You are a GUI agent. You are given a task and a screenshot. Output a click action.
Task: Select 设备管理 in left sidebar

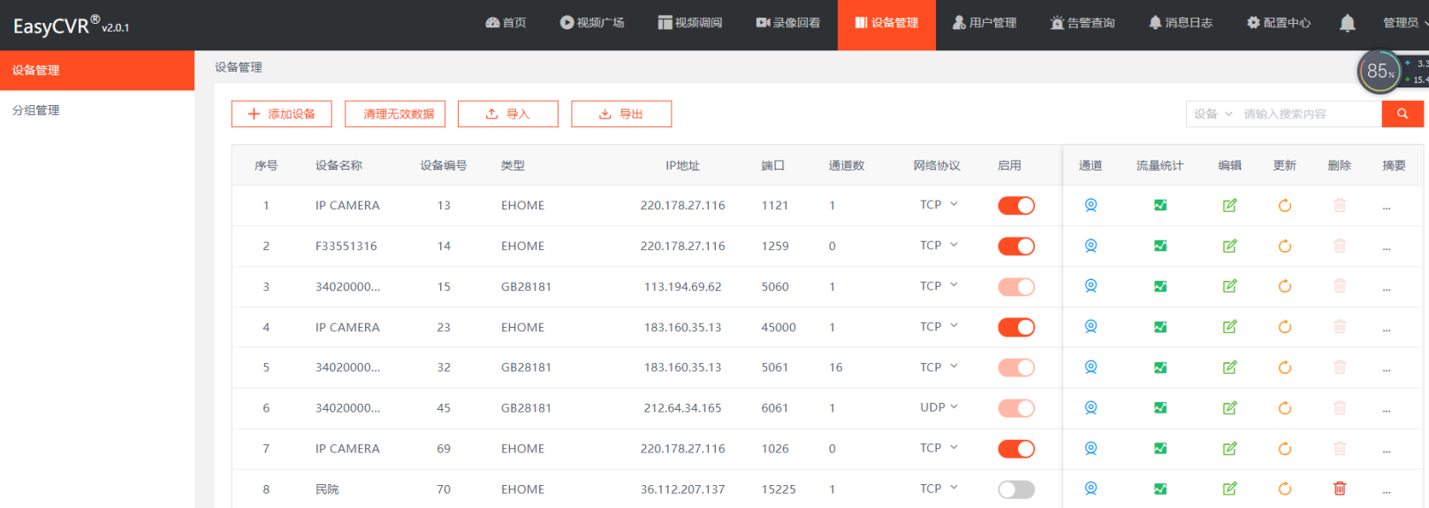point(97,71)
